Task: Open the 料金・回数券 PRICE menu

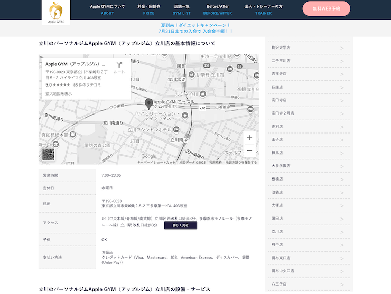Action: (148, 10)
